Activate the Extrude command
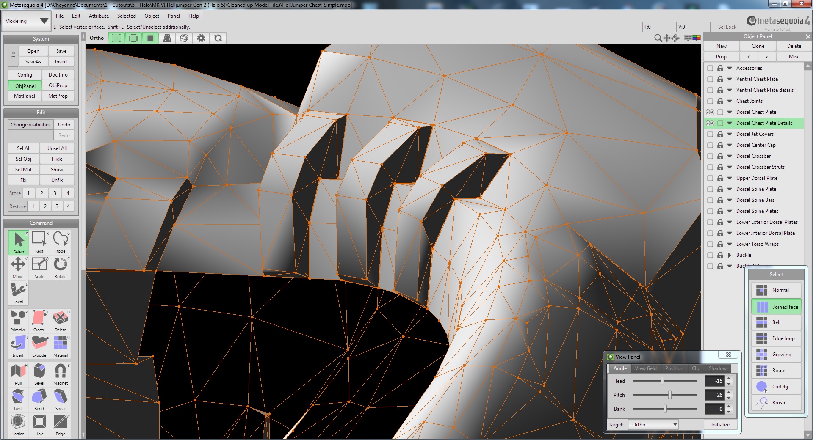The height and width of the screenshot is (440, 813). point(39,346)
